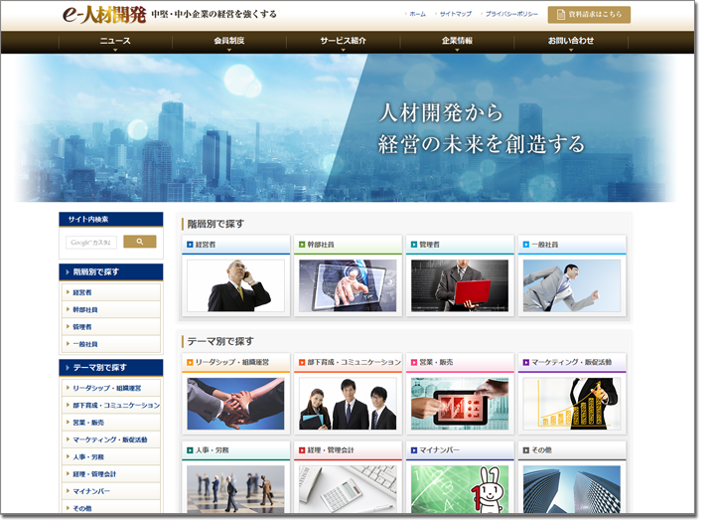
Task: Open the 企業情報 menu item
Action: 457,41
